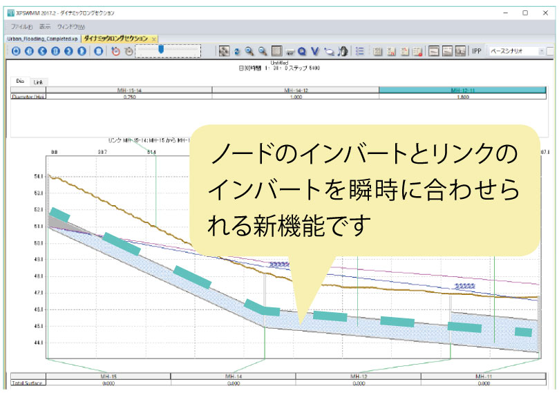Viewport: 559px width, 393px height.
Task: Click the time step text ステップ 5400
Action: click(x=304, y=68)
